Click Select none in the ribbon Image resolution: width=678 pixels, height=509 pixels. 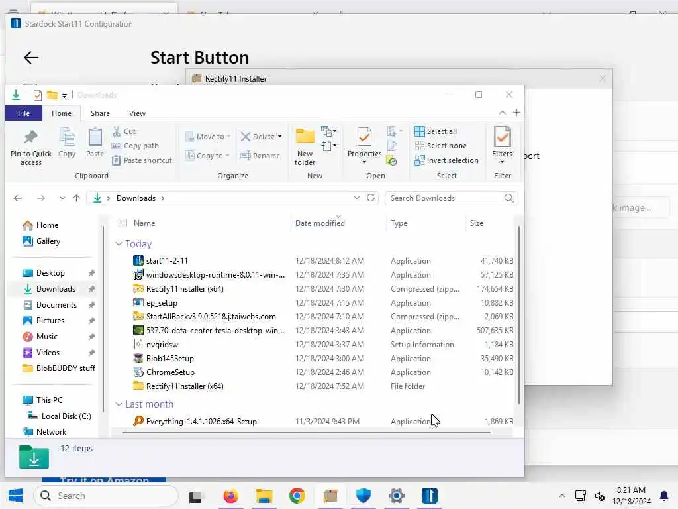440,146
